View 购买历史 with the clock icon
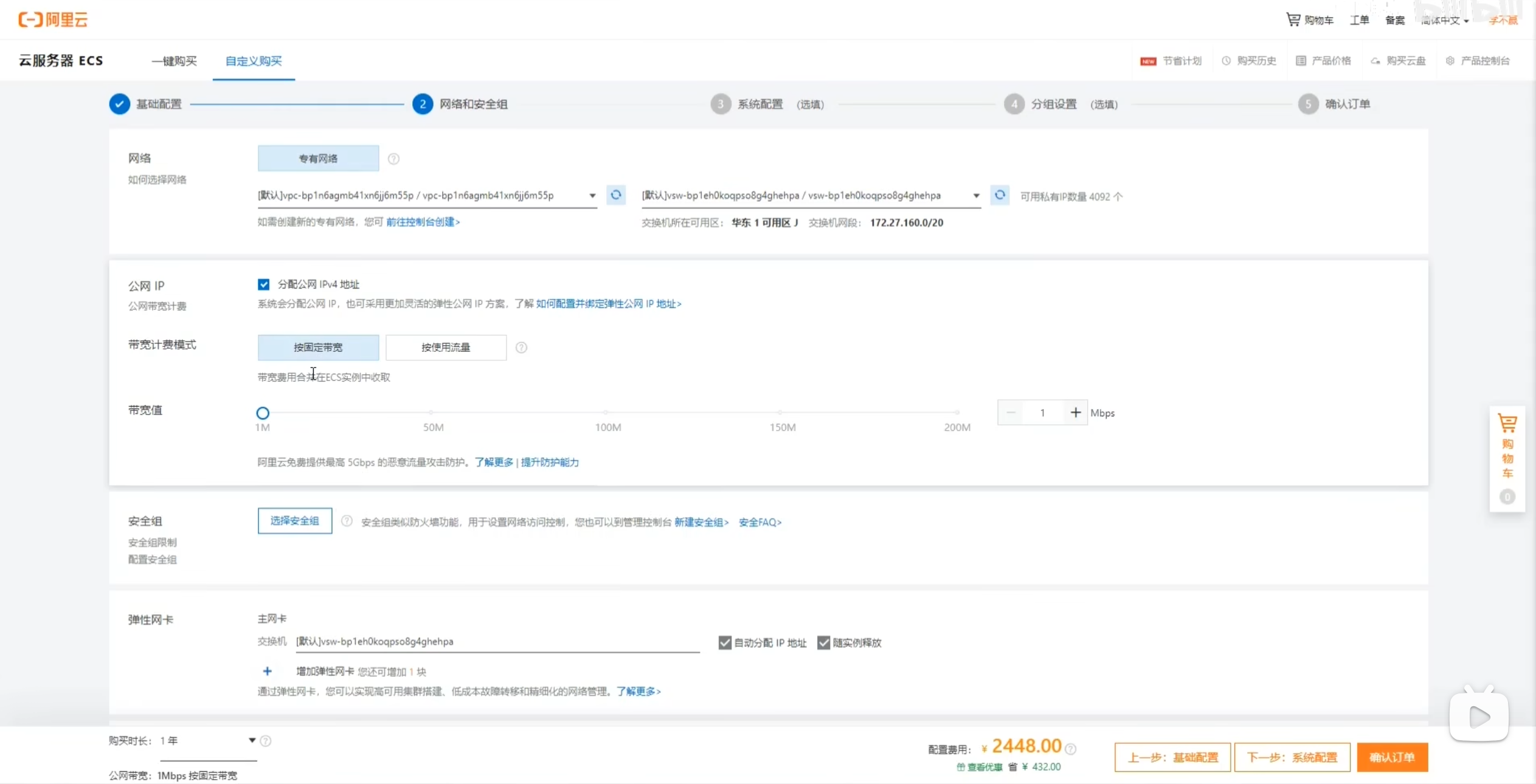1536x784 pixels. click(1249, 60)
